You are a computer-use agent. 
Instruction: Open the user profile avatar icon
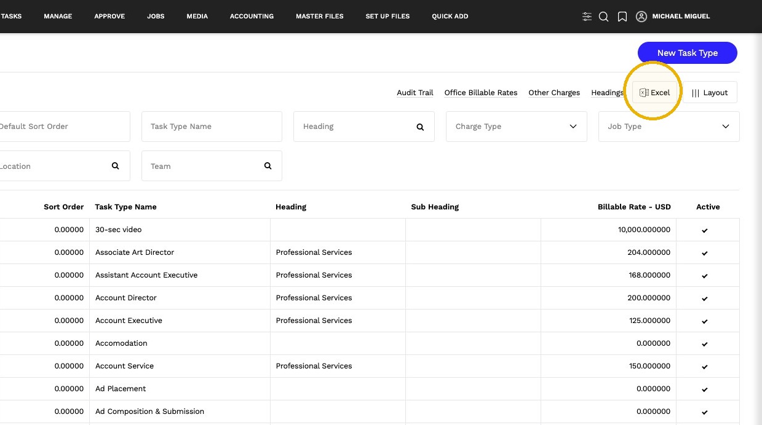pyautogui.click(x=641, y=17)
